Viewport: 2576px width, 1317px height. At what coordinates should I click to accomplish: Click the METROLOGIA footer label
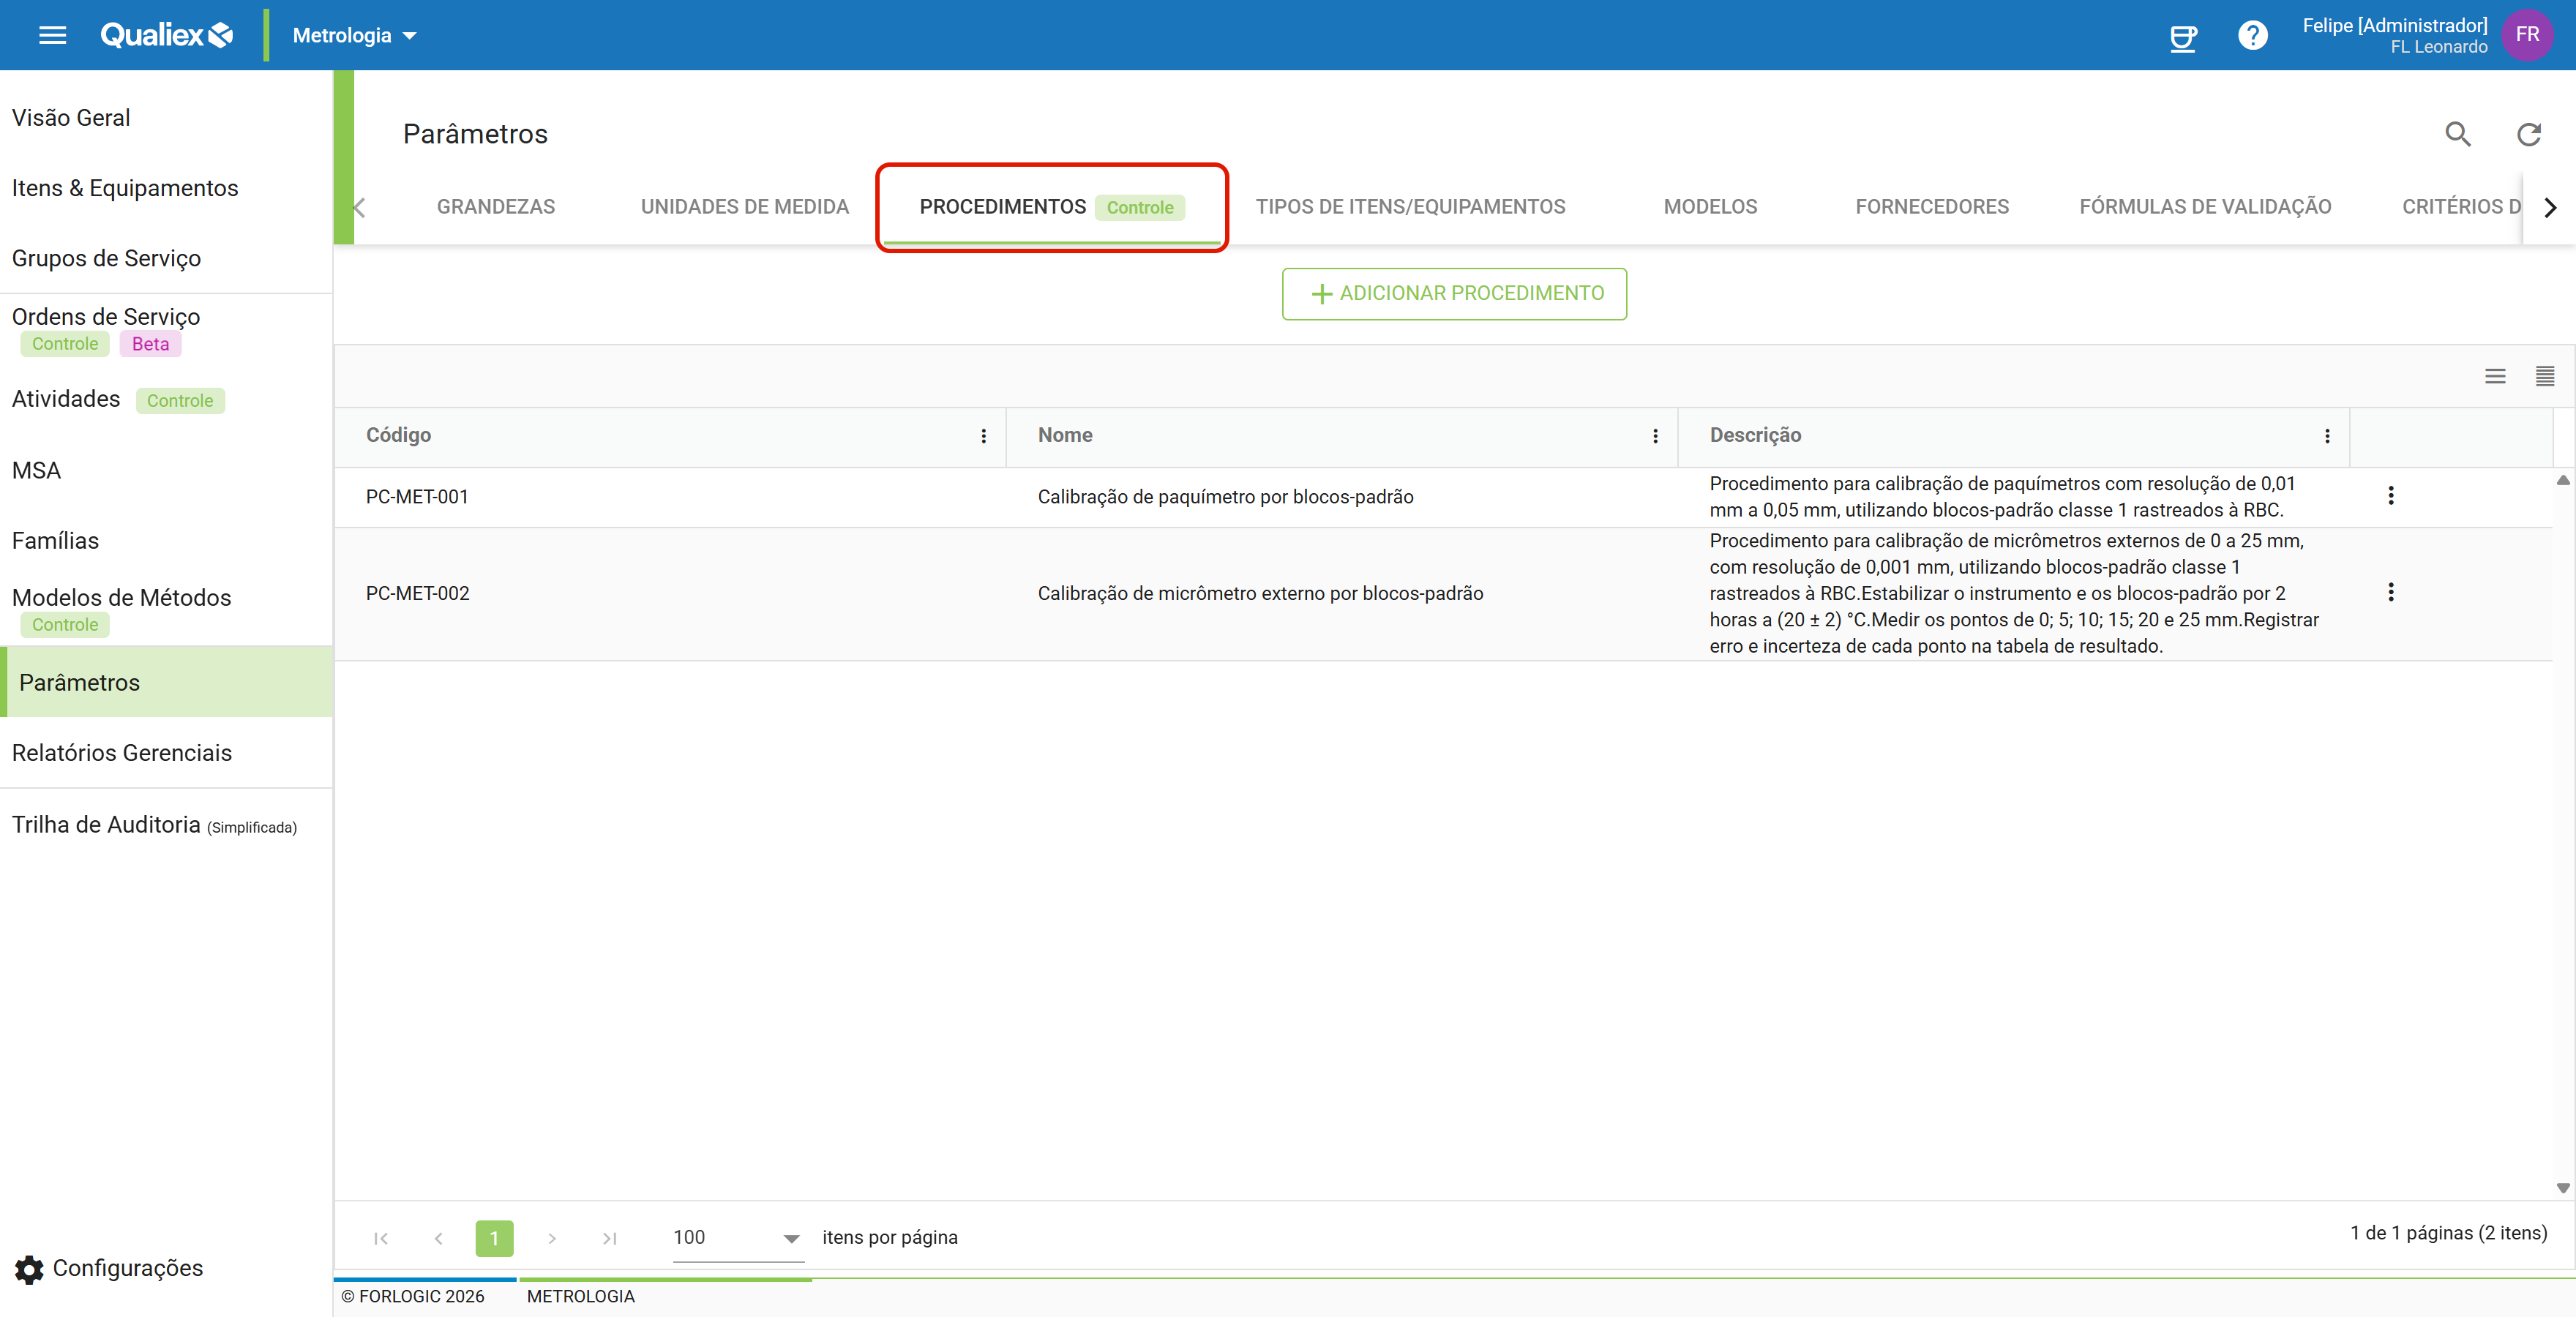click(x=580, y=1297)
